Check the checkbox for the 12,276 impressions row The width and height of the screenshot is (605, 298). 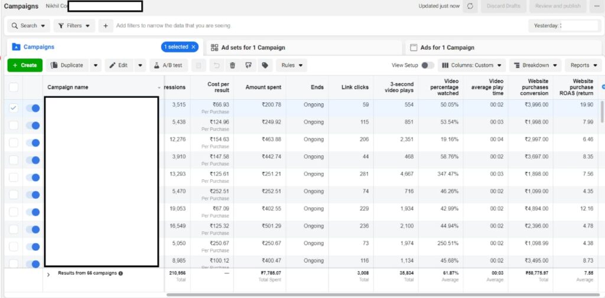tap(14, 143)
